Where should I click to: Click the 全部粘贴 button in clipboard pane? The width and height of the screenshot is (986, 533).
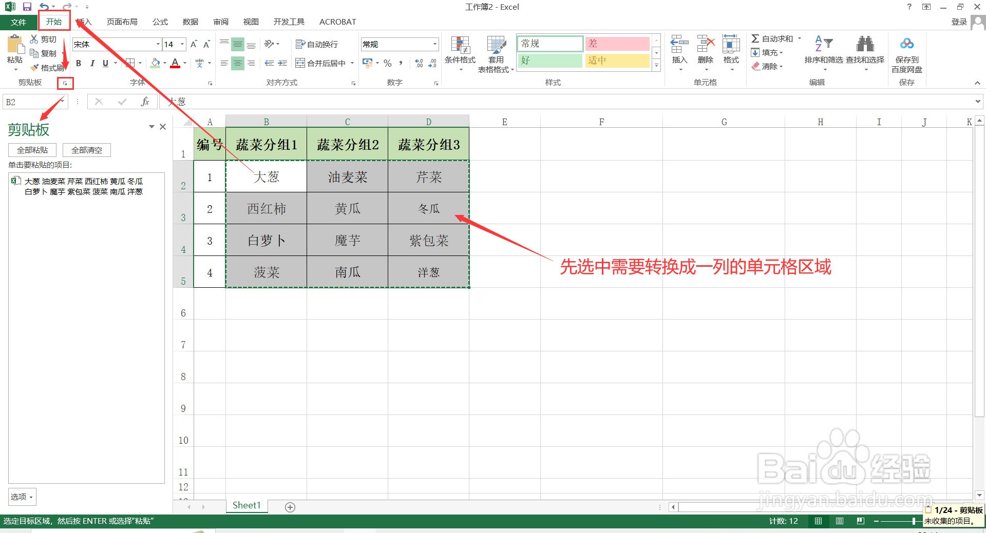point(32,150)
